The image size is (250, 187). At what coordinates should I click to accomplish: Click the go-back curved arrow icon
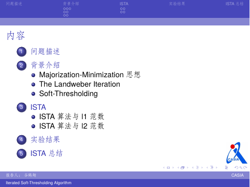tap(236, 168)
